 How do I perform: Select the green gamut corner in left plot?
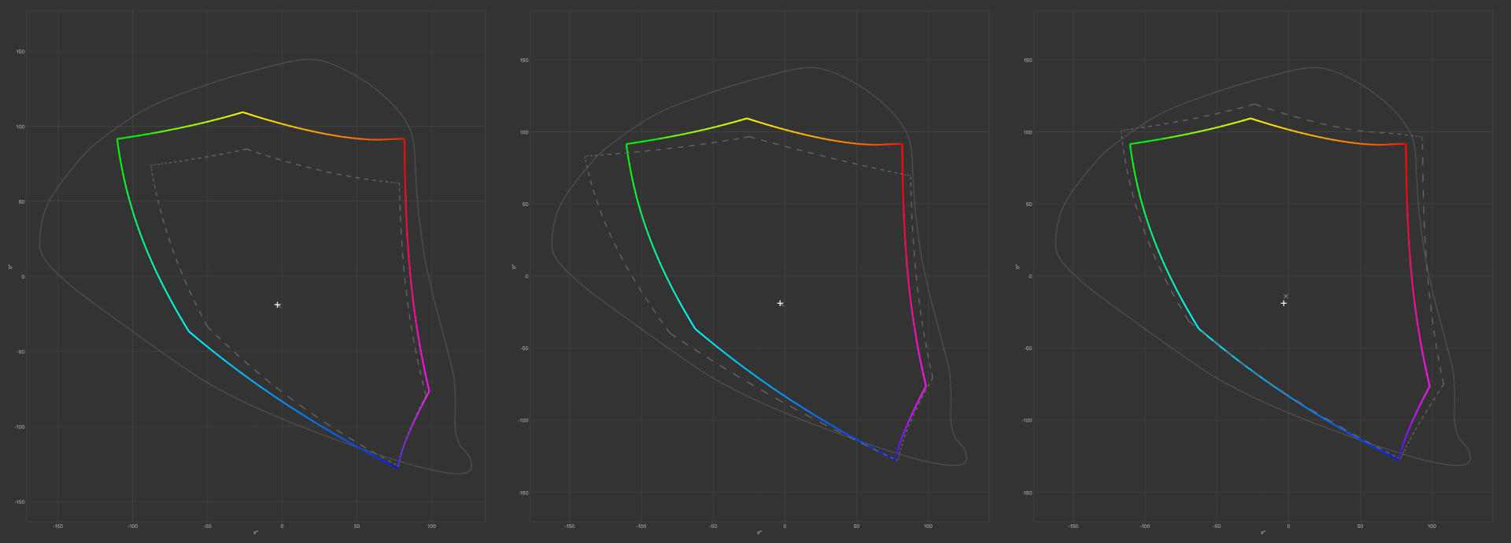pyautogui.click(x=117, y=139)
